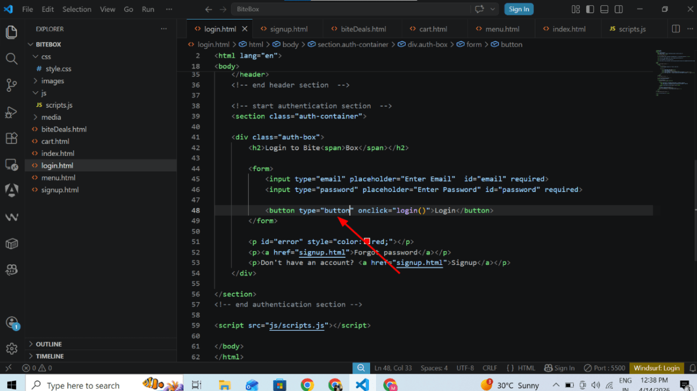This screenshot has height=391, width=697.
Task: Open the Source Control view
Action: (12, 85)
